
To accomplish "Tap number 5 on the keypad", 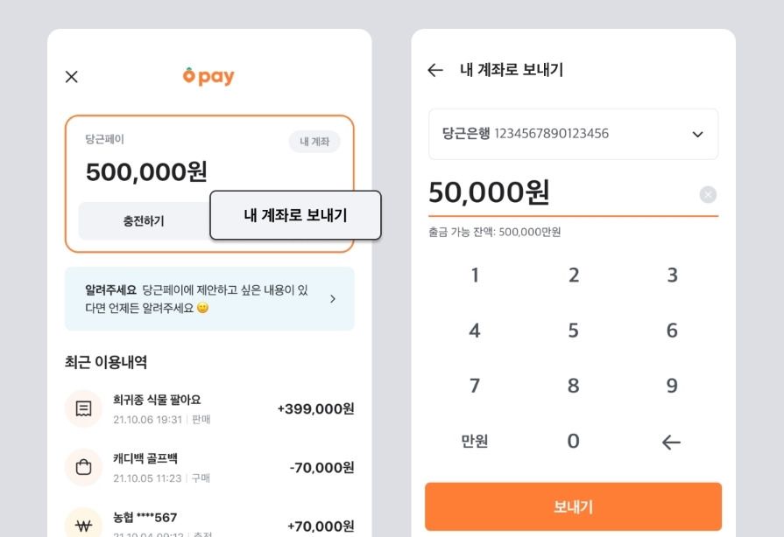I will (574, 331).
